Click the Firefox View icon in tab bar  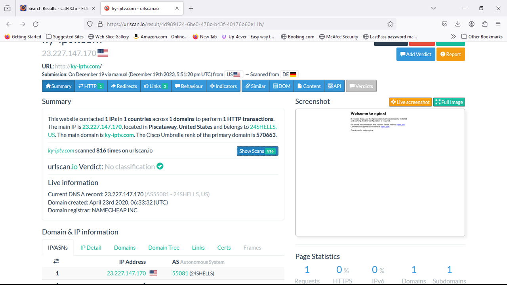[7, 8]
